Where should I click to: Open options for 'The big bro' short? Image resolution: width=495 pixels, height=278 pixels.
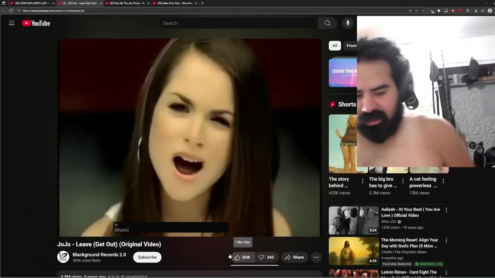pos(403,181)
